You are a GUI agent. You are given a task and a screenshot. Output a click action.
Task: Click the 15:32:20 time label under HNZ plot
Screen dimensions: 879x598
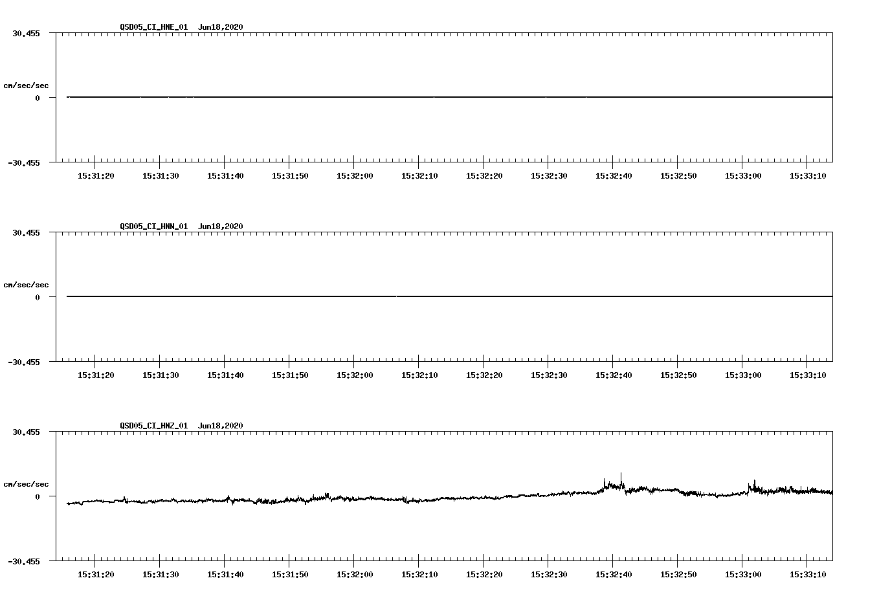pyautogui.click(x=484, y=574)
